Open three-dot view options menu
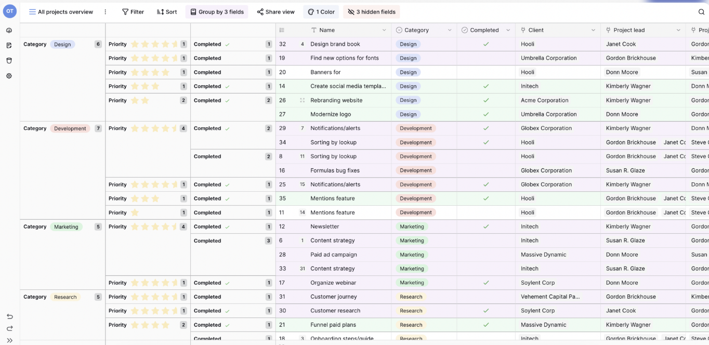 (106, 12)
